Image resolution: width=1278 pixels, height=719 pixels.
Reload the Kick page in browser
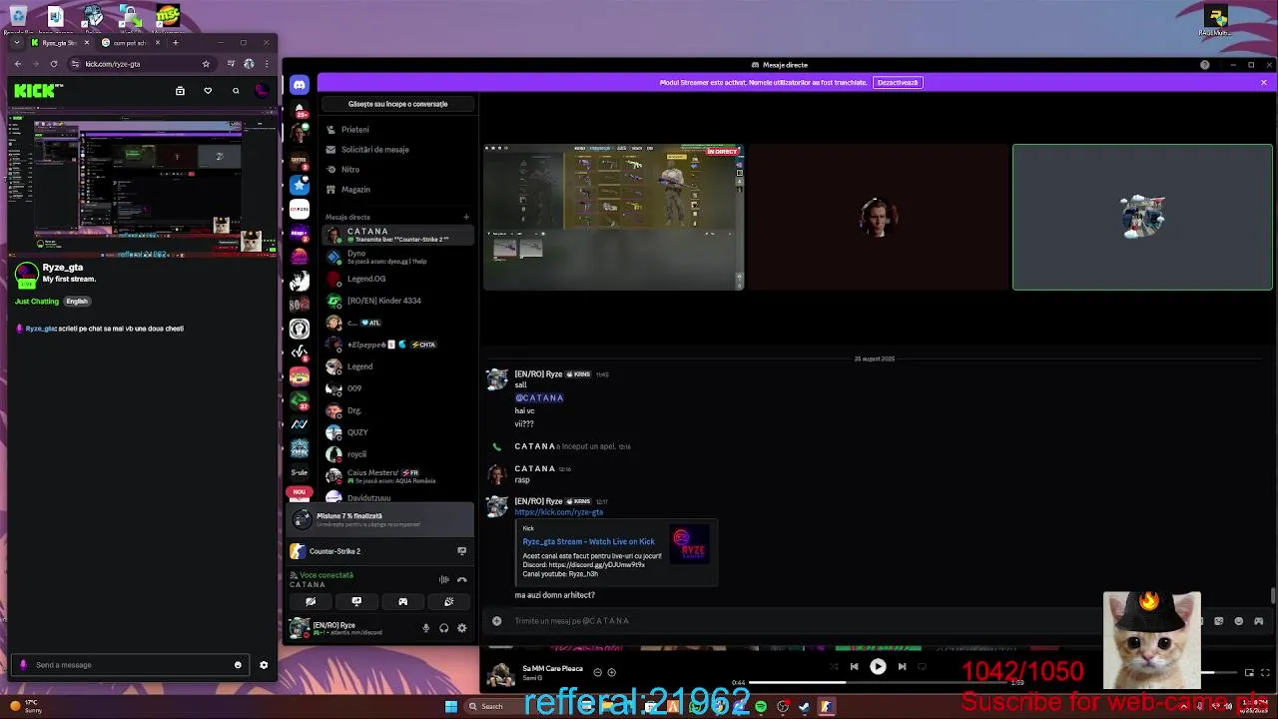pyautogui.click(x=54, y=64)
